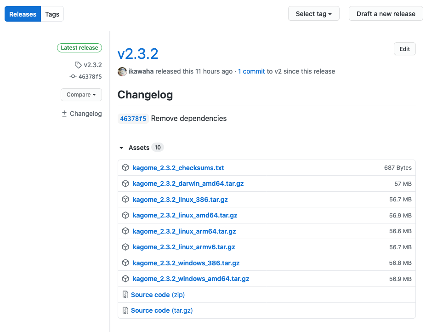Click package icon for windows_amd64 asset
The image size is (426, 332).
125,279
